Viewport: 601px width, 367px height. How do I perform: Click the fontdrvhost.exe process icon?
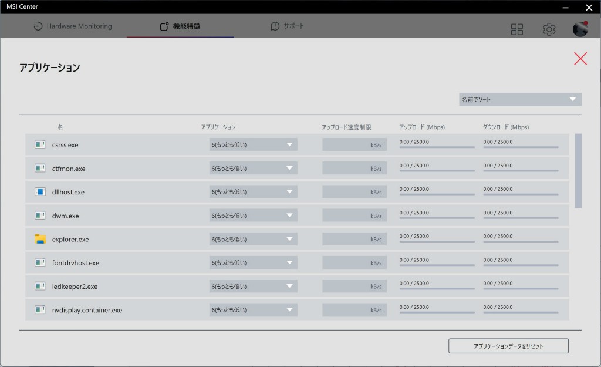point(40,262)
